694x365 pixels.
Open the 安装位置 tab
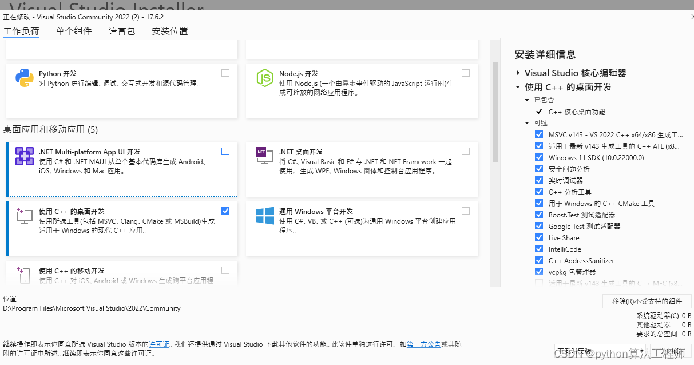coord(170,31)
